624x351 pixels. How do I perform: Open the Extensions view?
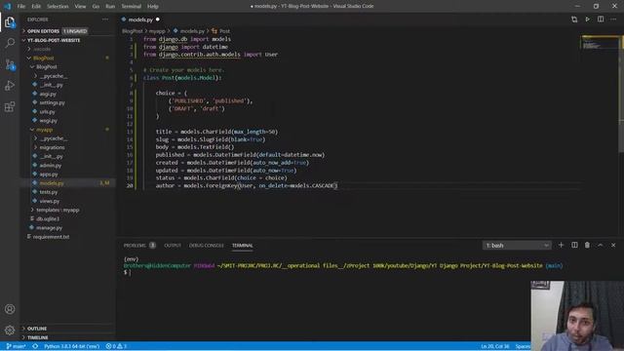10,106
